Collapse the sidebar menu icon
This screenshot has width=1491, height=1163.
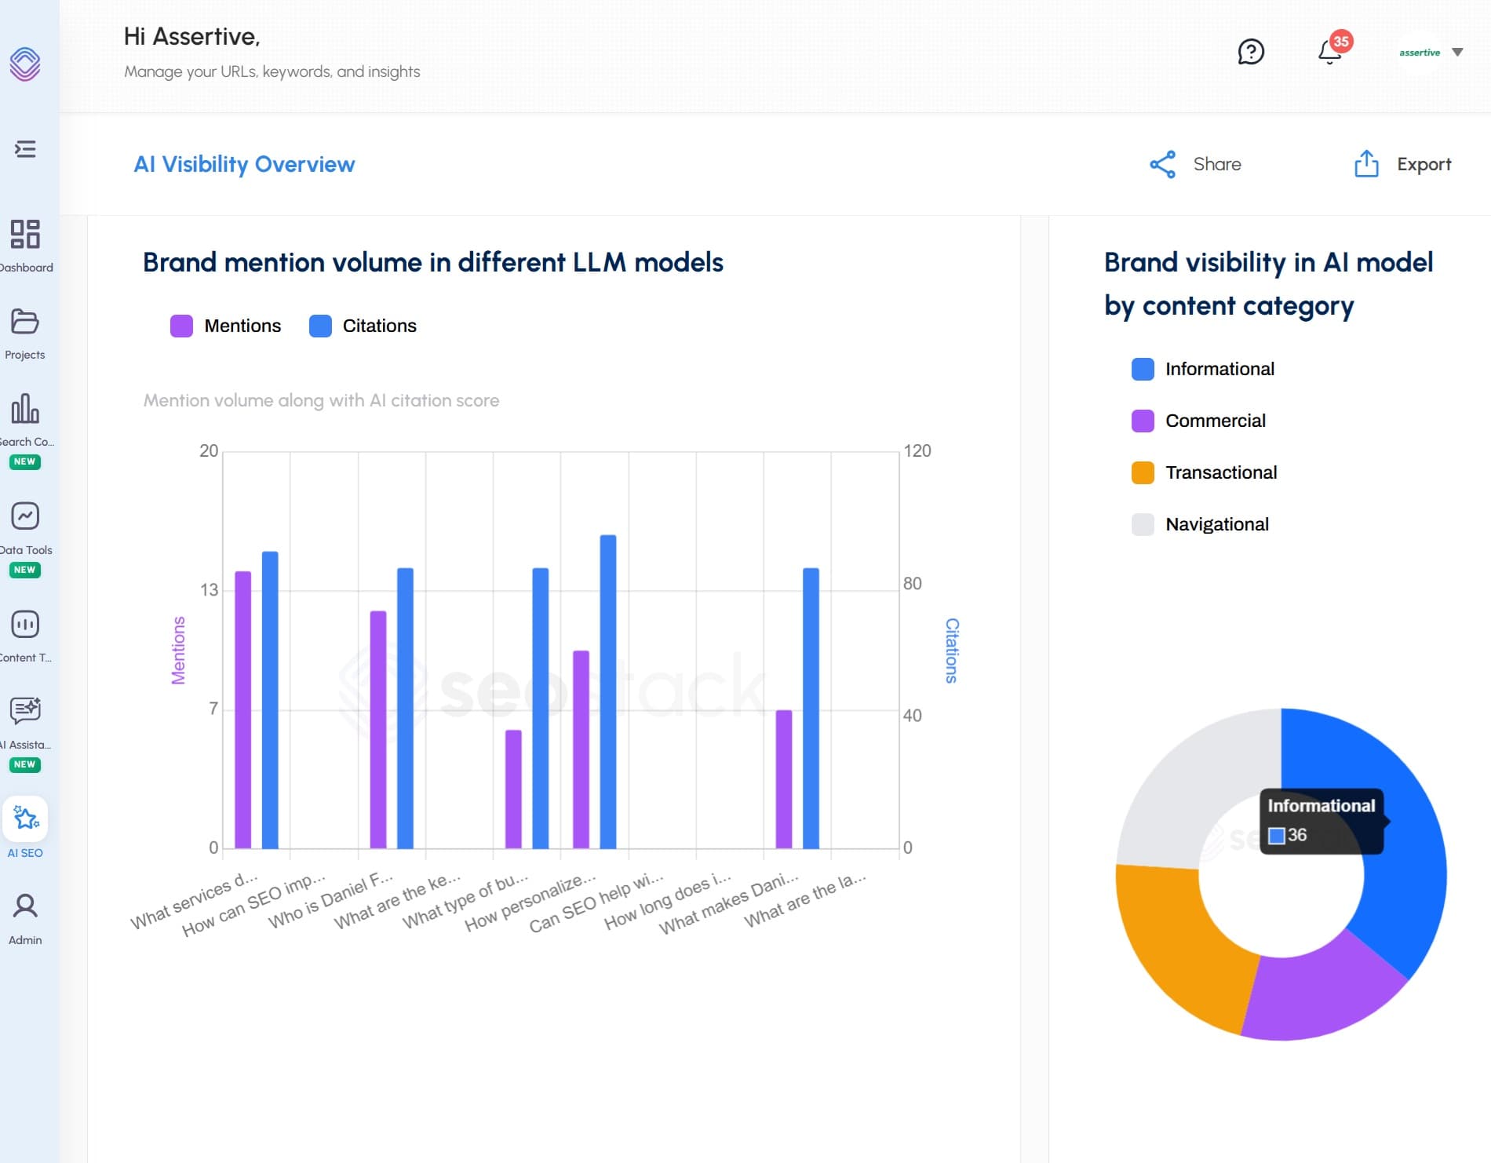pos(25,149)
